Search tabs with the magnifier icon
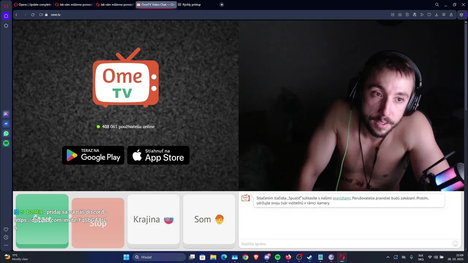 point(437,5)
